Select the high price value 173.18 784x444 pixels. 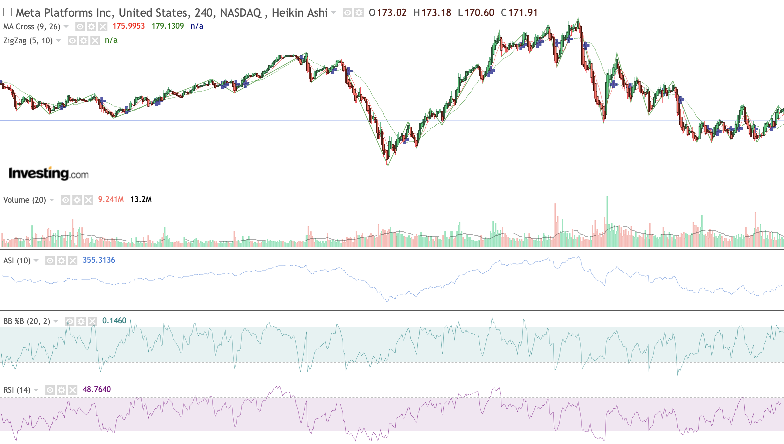[436, 13]
